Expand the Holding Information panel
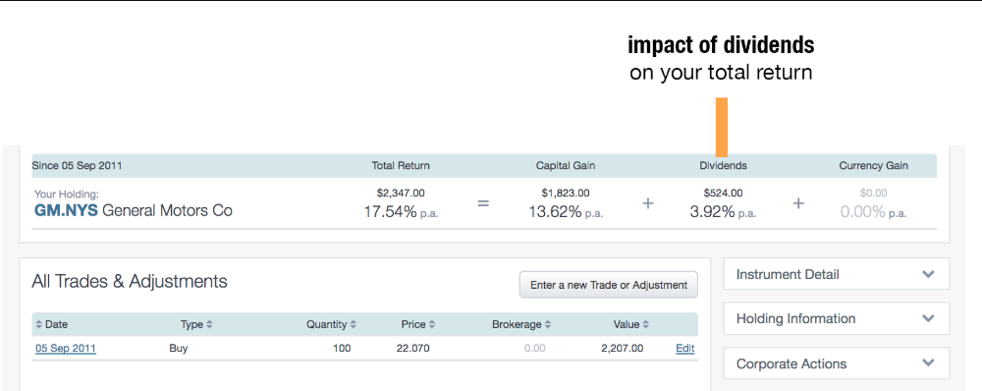The height and width of the screenshot is (391, 982). 836,318
